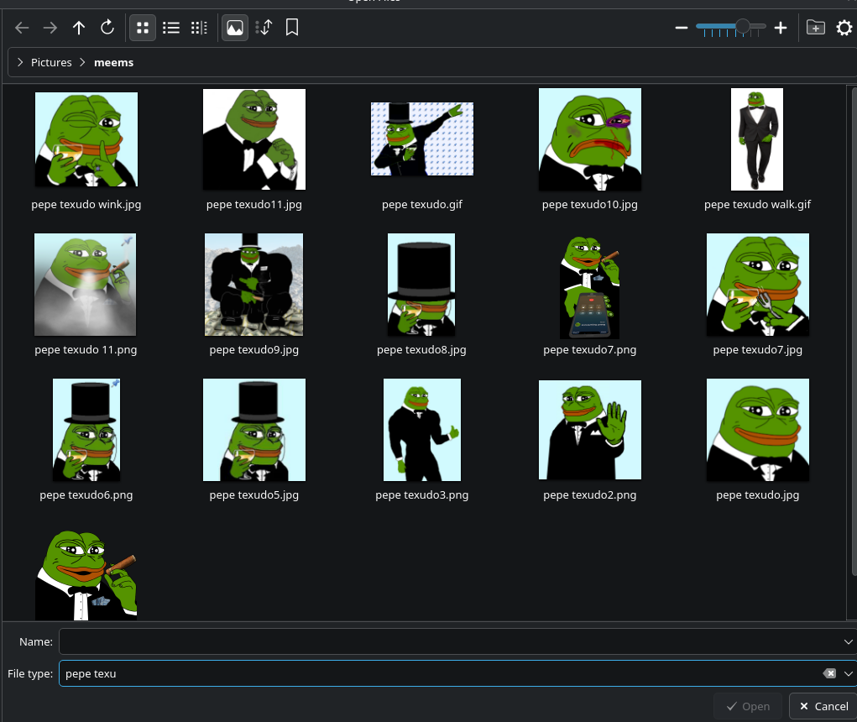
Task: Select pepe texudo7.jpg thumbnail
Action: point(757,285)
